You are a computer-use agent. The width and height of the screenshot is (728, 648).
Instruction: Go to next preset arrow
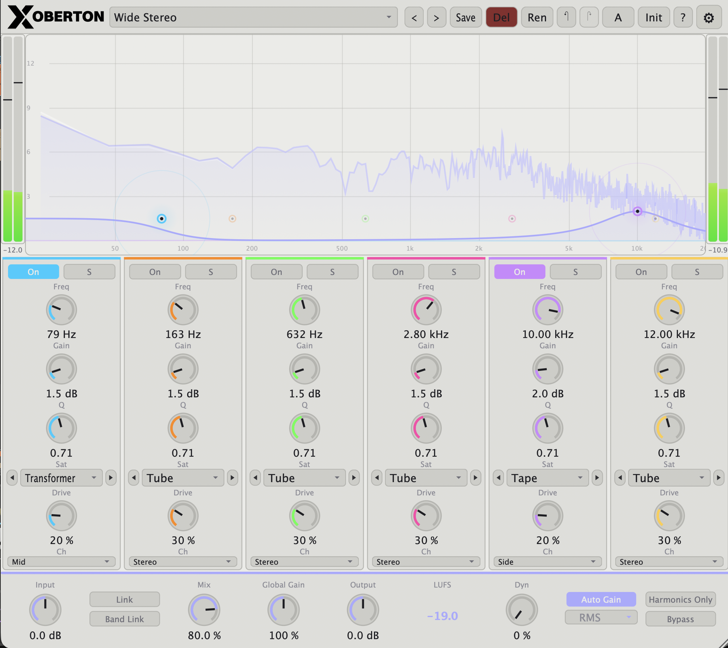point(437,17)
